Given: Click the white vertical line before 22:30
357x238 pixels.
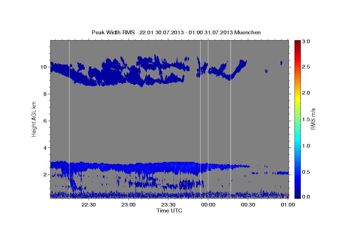Looking at the screenshot, I should tap(69, 119).
